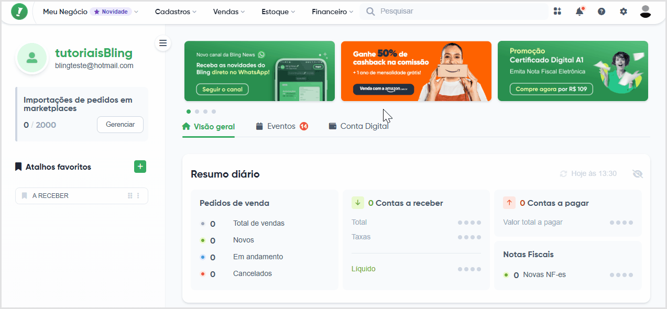The height and width of the screenshot is (309, 667).
Task: Collapse sidebar with hamburger icon
Action: (x=163, y=43)
